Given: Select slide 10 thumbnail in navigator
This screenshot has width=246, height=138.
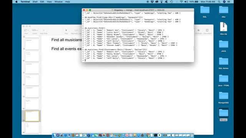Looking at the screenshot, I should (x=32, y=56).
